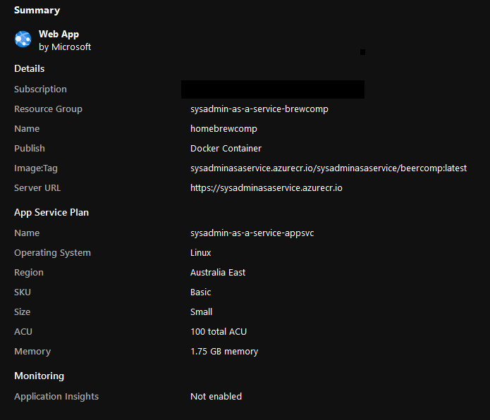490x420 pixels.
Task: Click the Small size value
Action: point(201,311)
